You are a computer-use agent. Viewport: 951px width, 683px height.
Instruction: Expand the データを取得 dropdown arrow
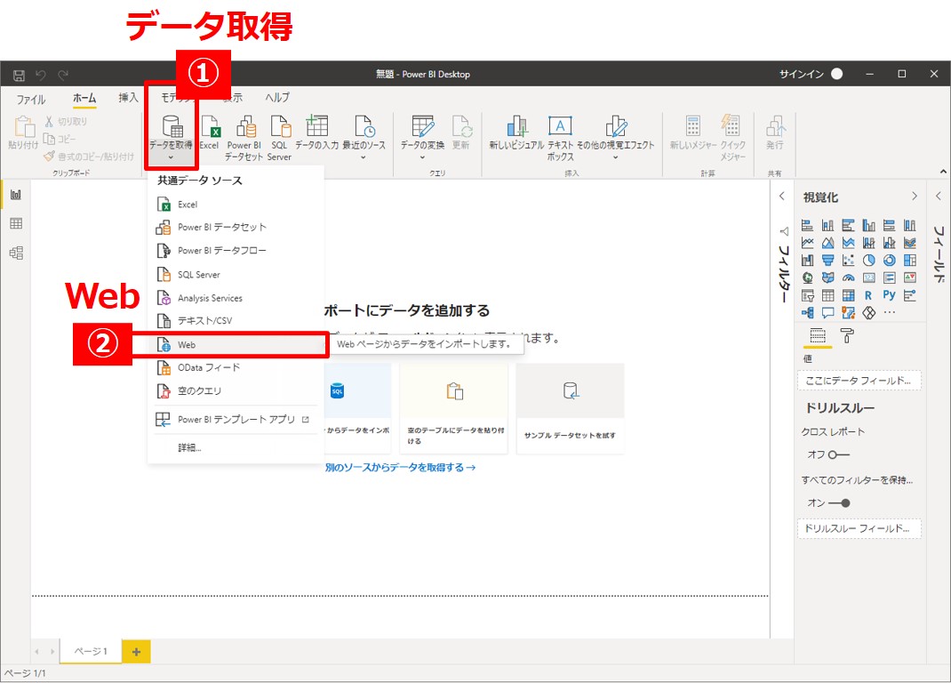coord(170,158)
